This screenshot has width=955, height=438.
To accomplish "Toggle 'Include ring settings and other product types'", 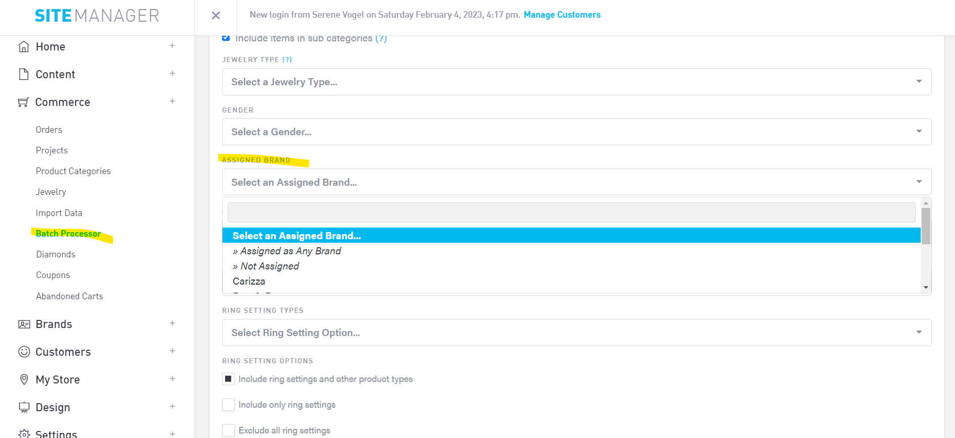I will (229, 379).
